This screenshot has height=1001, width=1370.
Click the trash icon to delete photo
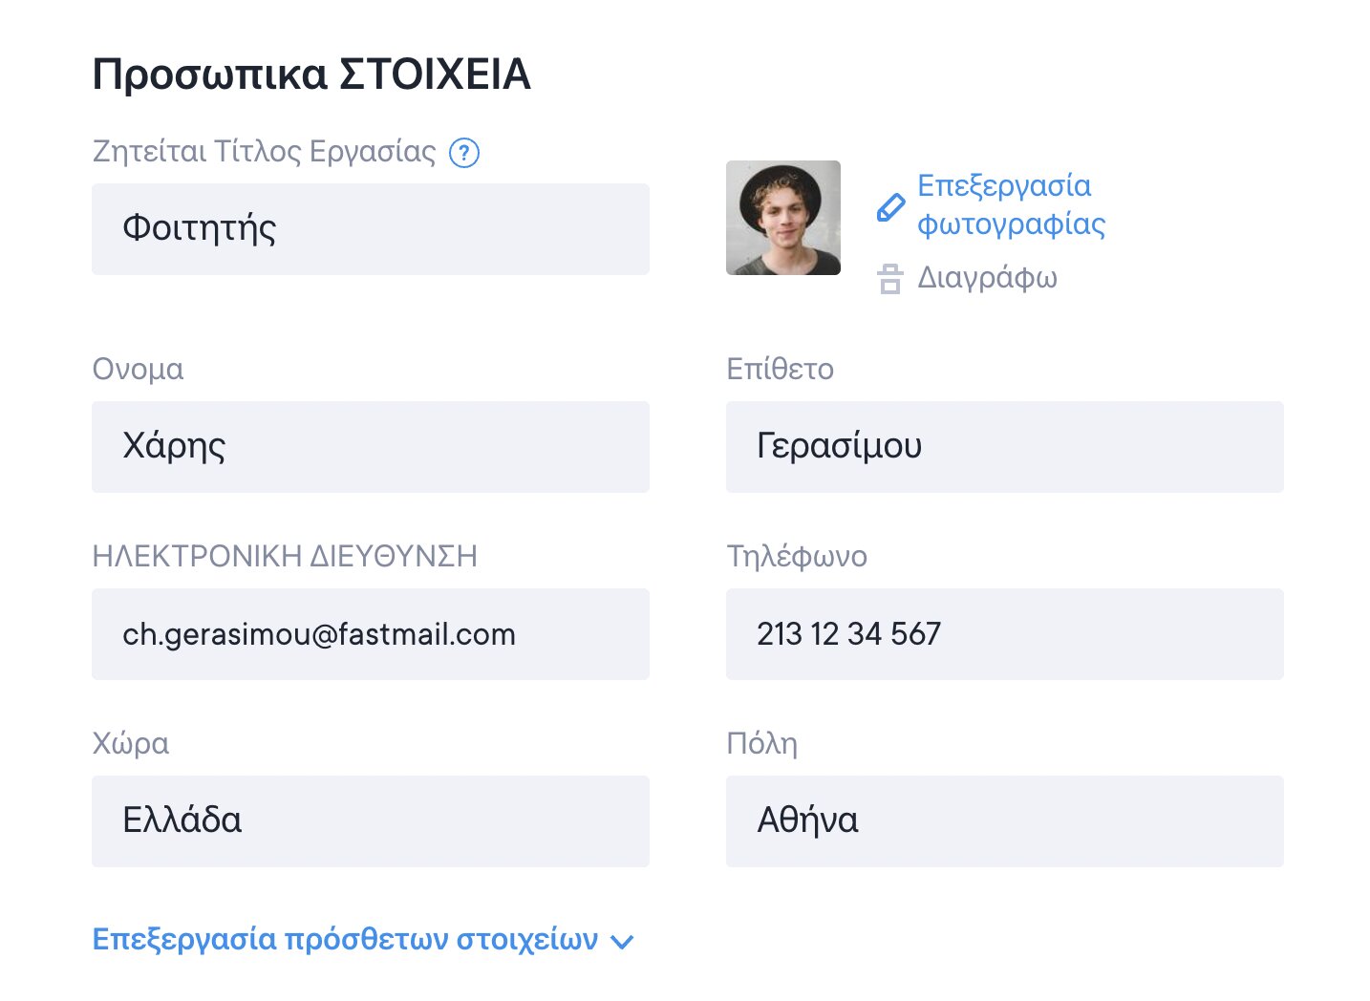[889, 279]
